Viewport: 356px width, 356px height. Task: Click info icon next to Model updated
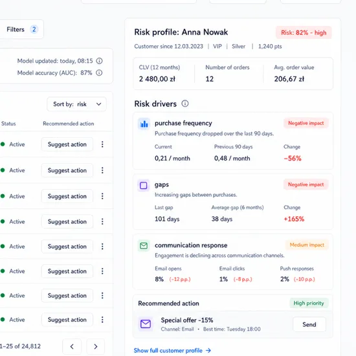click(x=99, y=61)
